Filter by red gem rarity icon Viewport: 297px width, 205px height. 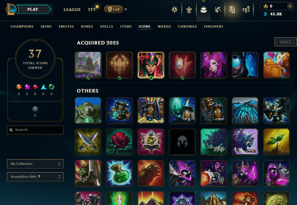coord(35,87)
